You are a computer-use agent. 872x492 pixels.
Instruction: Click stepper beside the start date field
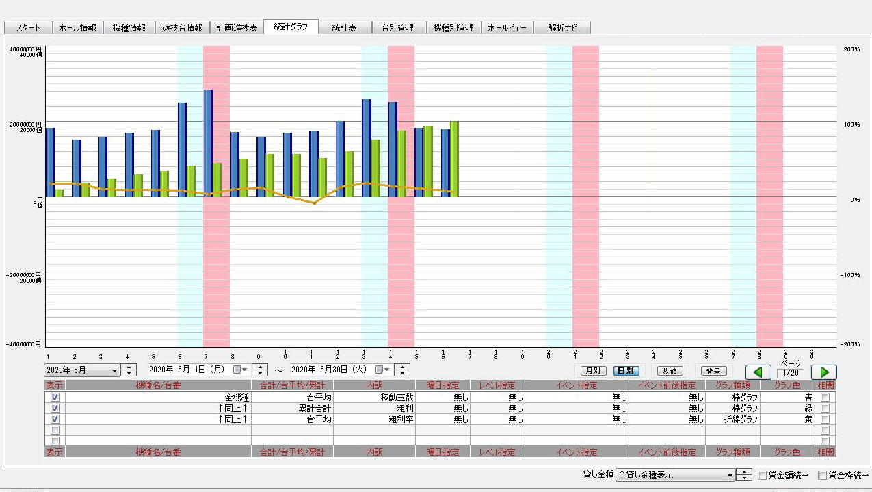click(x=259, y=370)
